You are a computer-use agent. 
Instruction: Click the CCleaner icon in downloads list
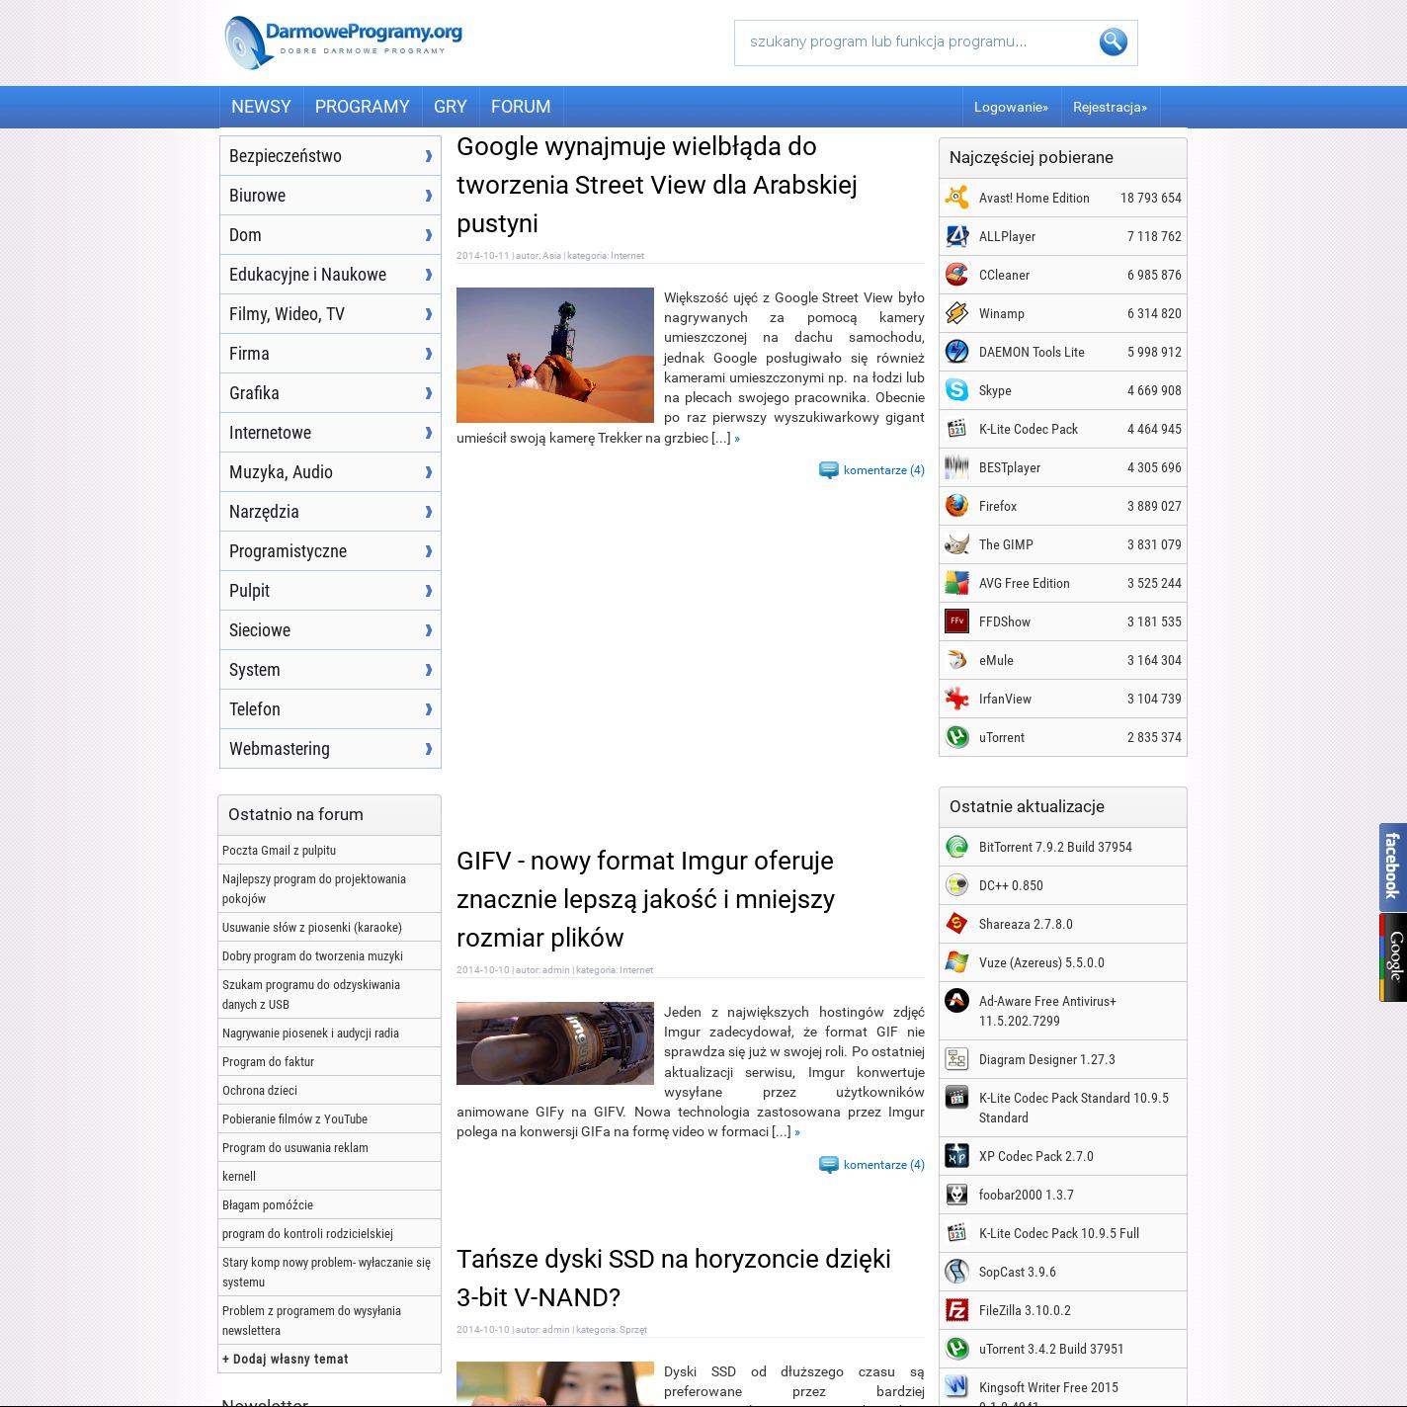point(956,275)
